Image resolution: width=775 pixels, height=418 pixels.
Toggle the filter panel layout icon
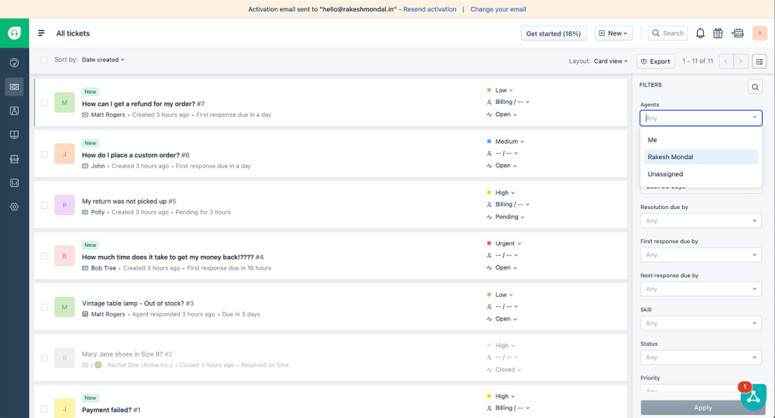pyautogui.click(x=759, y=61)
